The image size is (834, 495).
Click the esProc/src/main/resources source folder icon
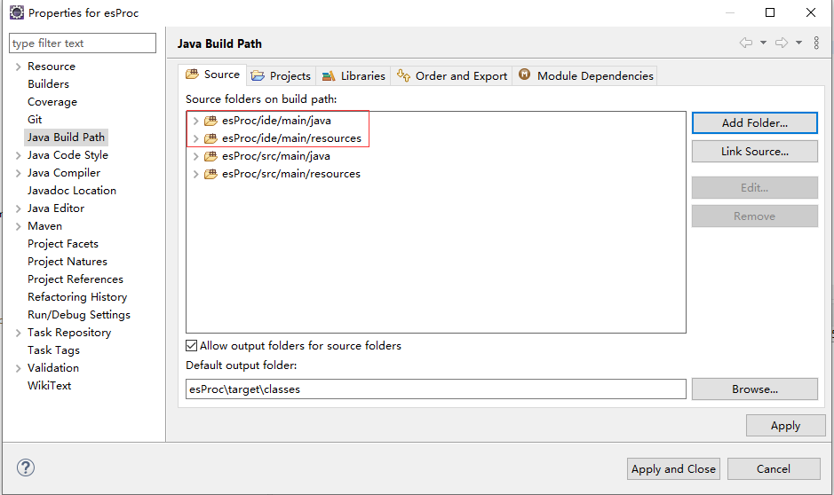210,174
